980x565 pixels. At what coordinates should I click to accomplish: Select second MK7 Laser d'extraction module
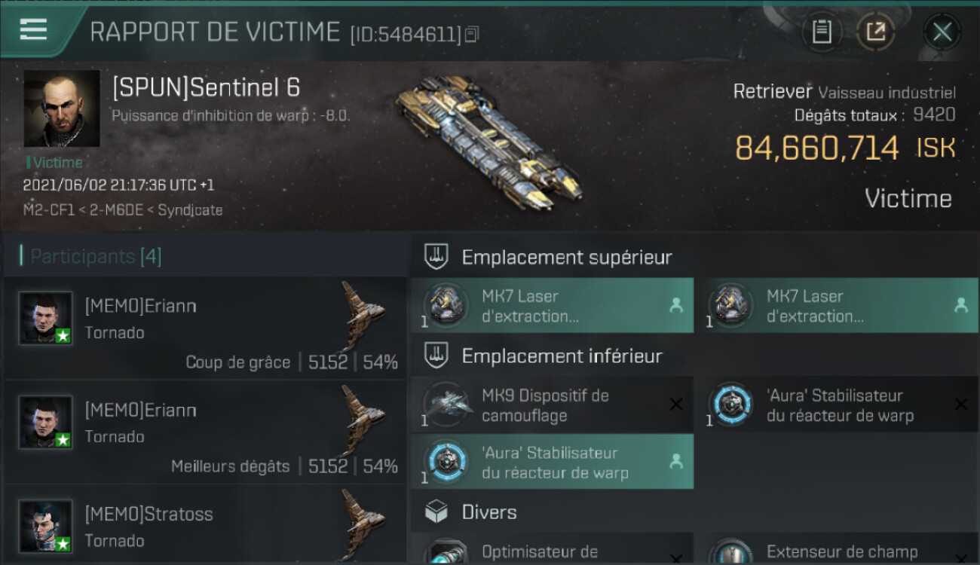(x=837, y=305)
